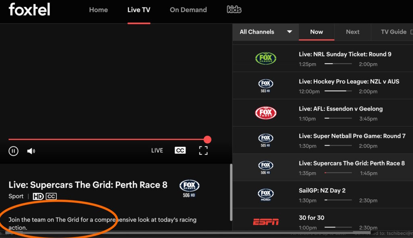Click the NRL Sunday Ticket progress bar
This screenshot has height=238, width=413.
pyautogui.click(x=338, y=64)
